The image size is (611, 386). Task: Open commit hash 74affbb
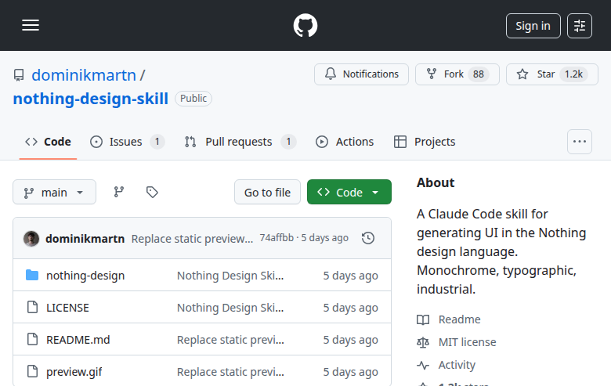[277, 237]
